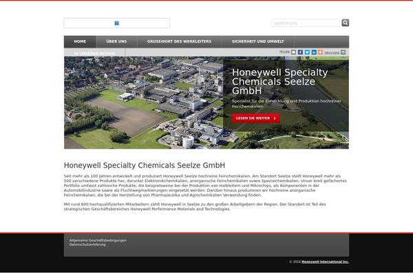Click the © 2016 copyright text
Screen dimensions: 413x275
pos(295,262)
